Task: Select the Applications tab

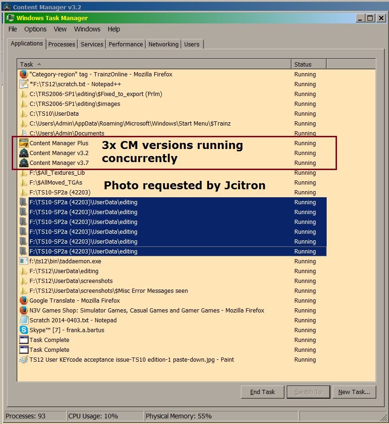Action: (x=27, y=43)
